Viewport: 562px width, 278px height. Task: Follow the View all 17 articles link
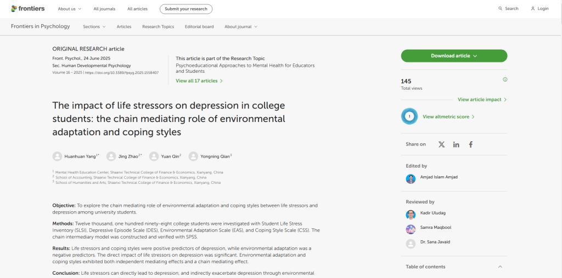coord(199,81)
